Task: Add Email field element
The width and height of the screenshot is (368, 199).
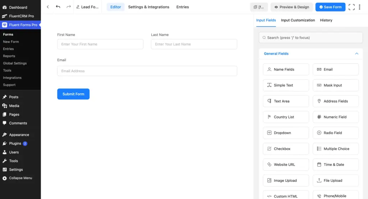Action: [336, 69]
